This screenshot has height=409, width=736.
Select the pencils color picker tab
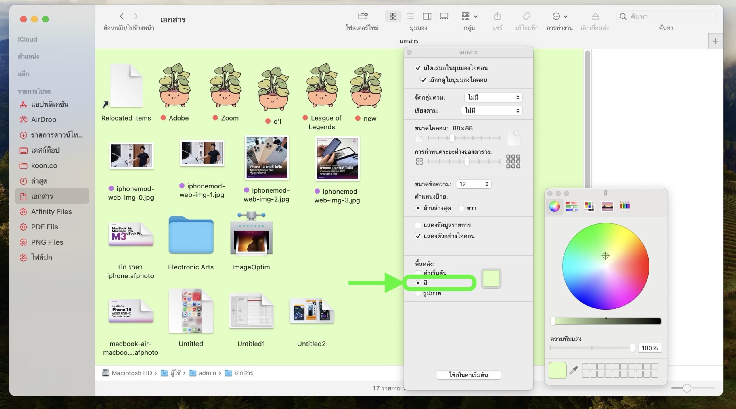[x=624, y=206]
